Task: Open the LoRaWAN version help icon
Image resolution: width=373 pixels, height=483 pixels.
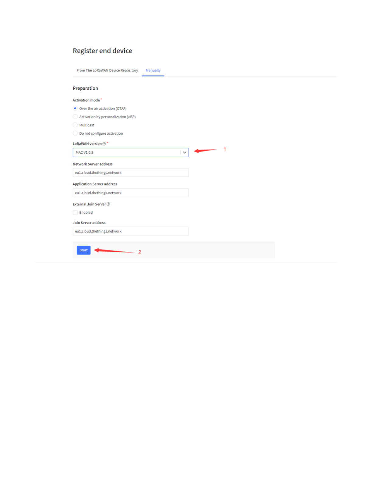Action: click(104, 144)
